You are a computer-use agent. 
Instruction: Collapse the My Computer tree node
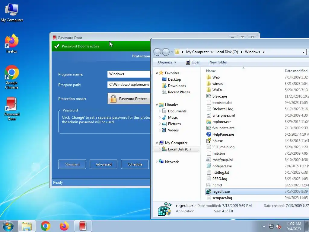[157, 143]
